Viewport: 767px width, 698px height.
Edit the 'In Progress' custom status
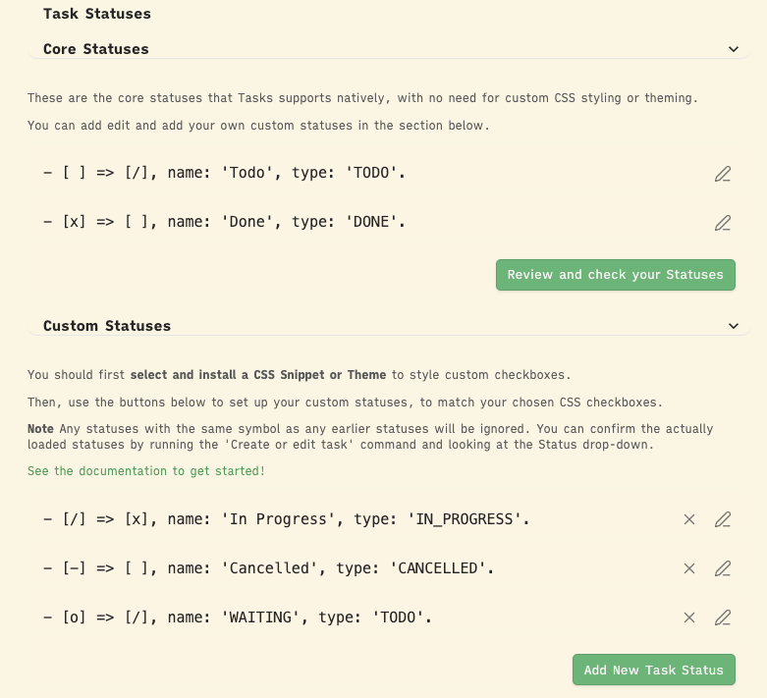tap(723, 519)
